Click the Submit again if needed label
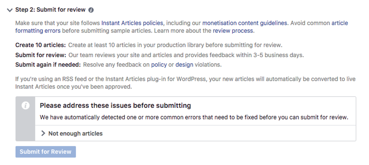The height and width of the screenshot is (165, 369). [48, 65]
